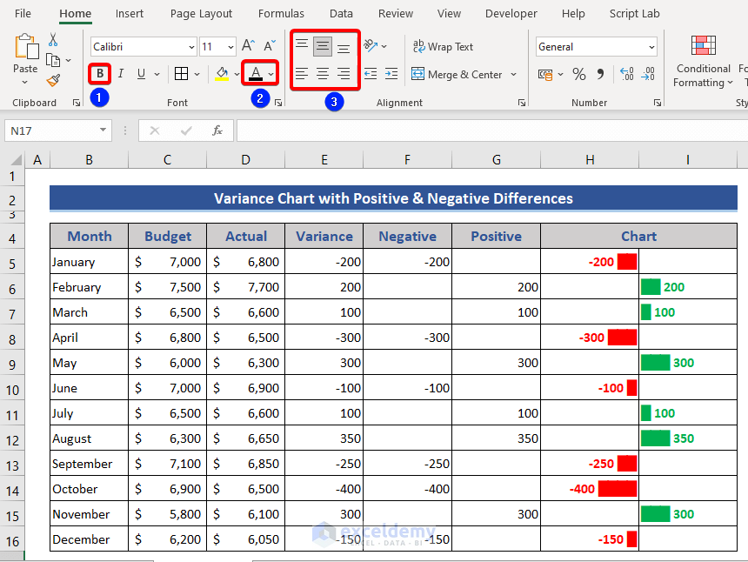Screen dimensions: 748x562
Task: Open the Calibri font name dropdown
Action: [191, 47]
